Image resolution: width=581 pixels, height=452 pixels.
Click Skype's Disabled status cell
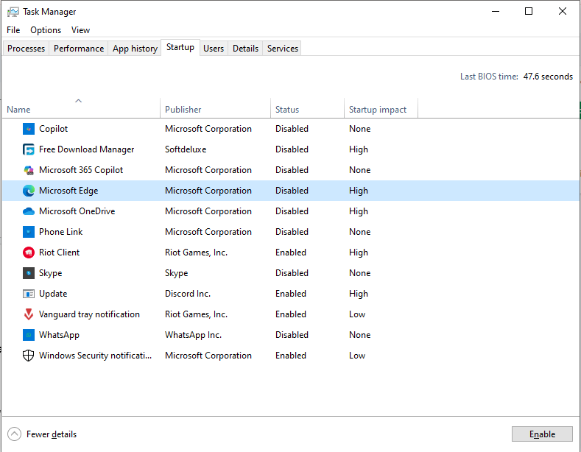pos(292,273)
